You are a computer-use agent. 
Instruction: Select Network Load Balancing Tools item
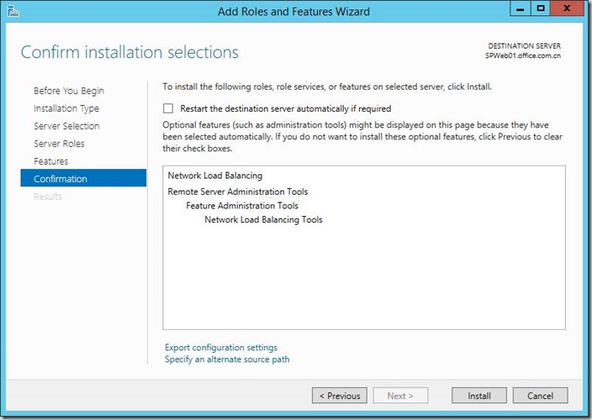263,220
